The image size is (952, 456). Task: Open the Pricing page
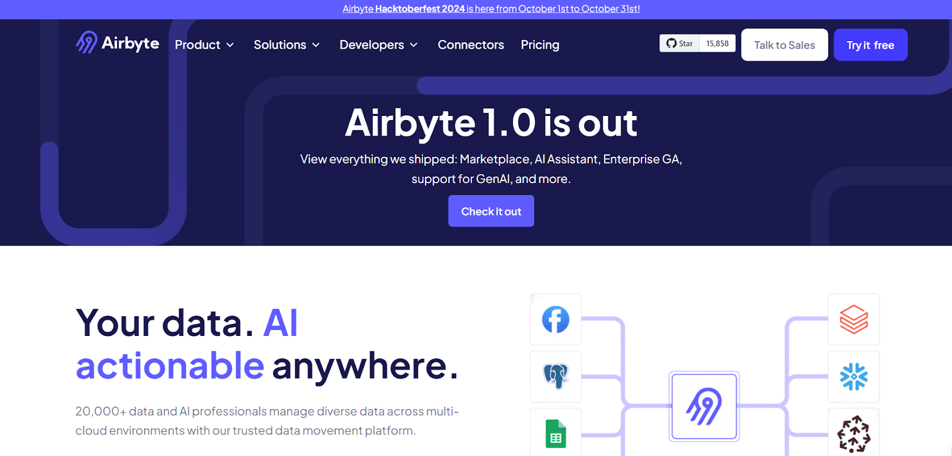click(540, 45)
